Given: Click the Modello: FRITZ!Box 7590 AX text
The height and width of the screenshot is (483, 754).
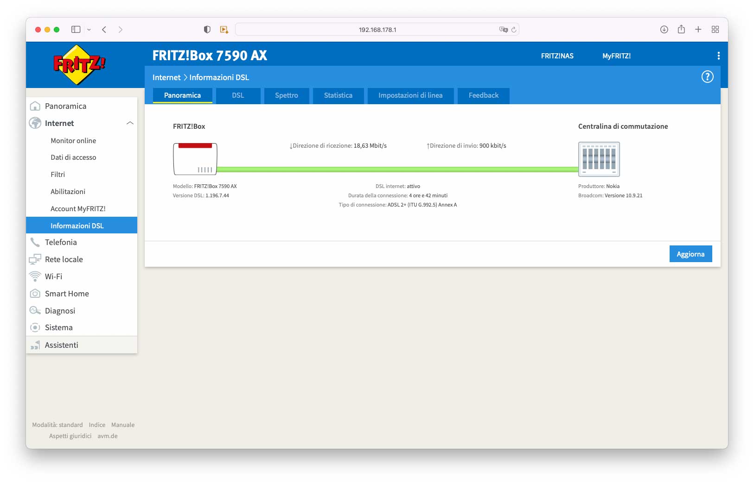Looking at the screenshot, I should tap(205, 186).
